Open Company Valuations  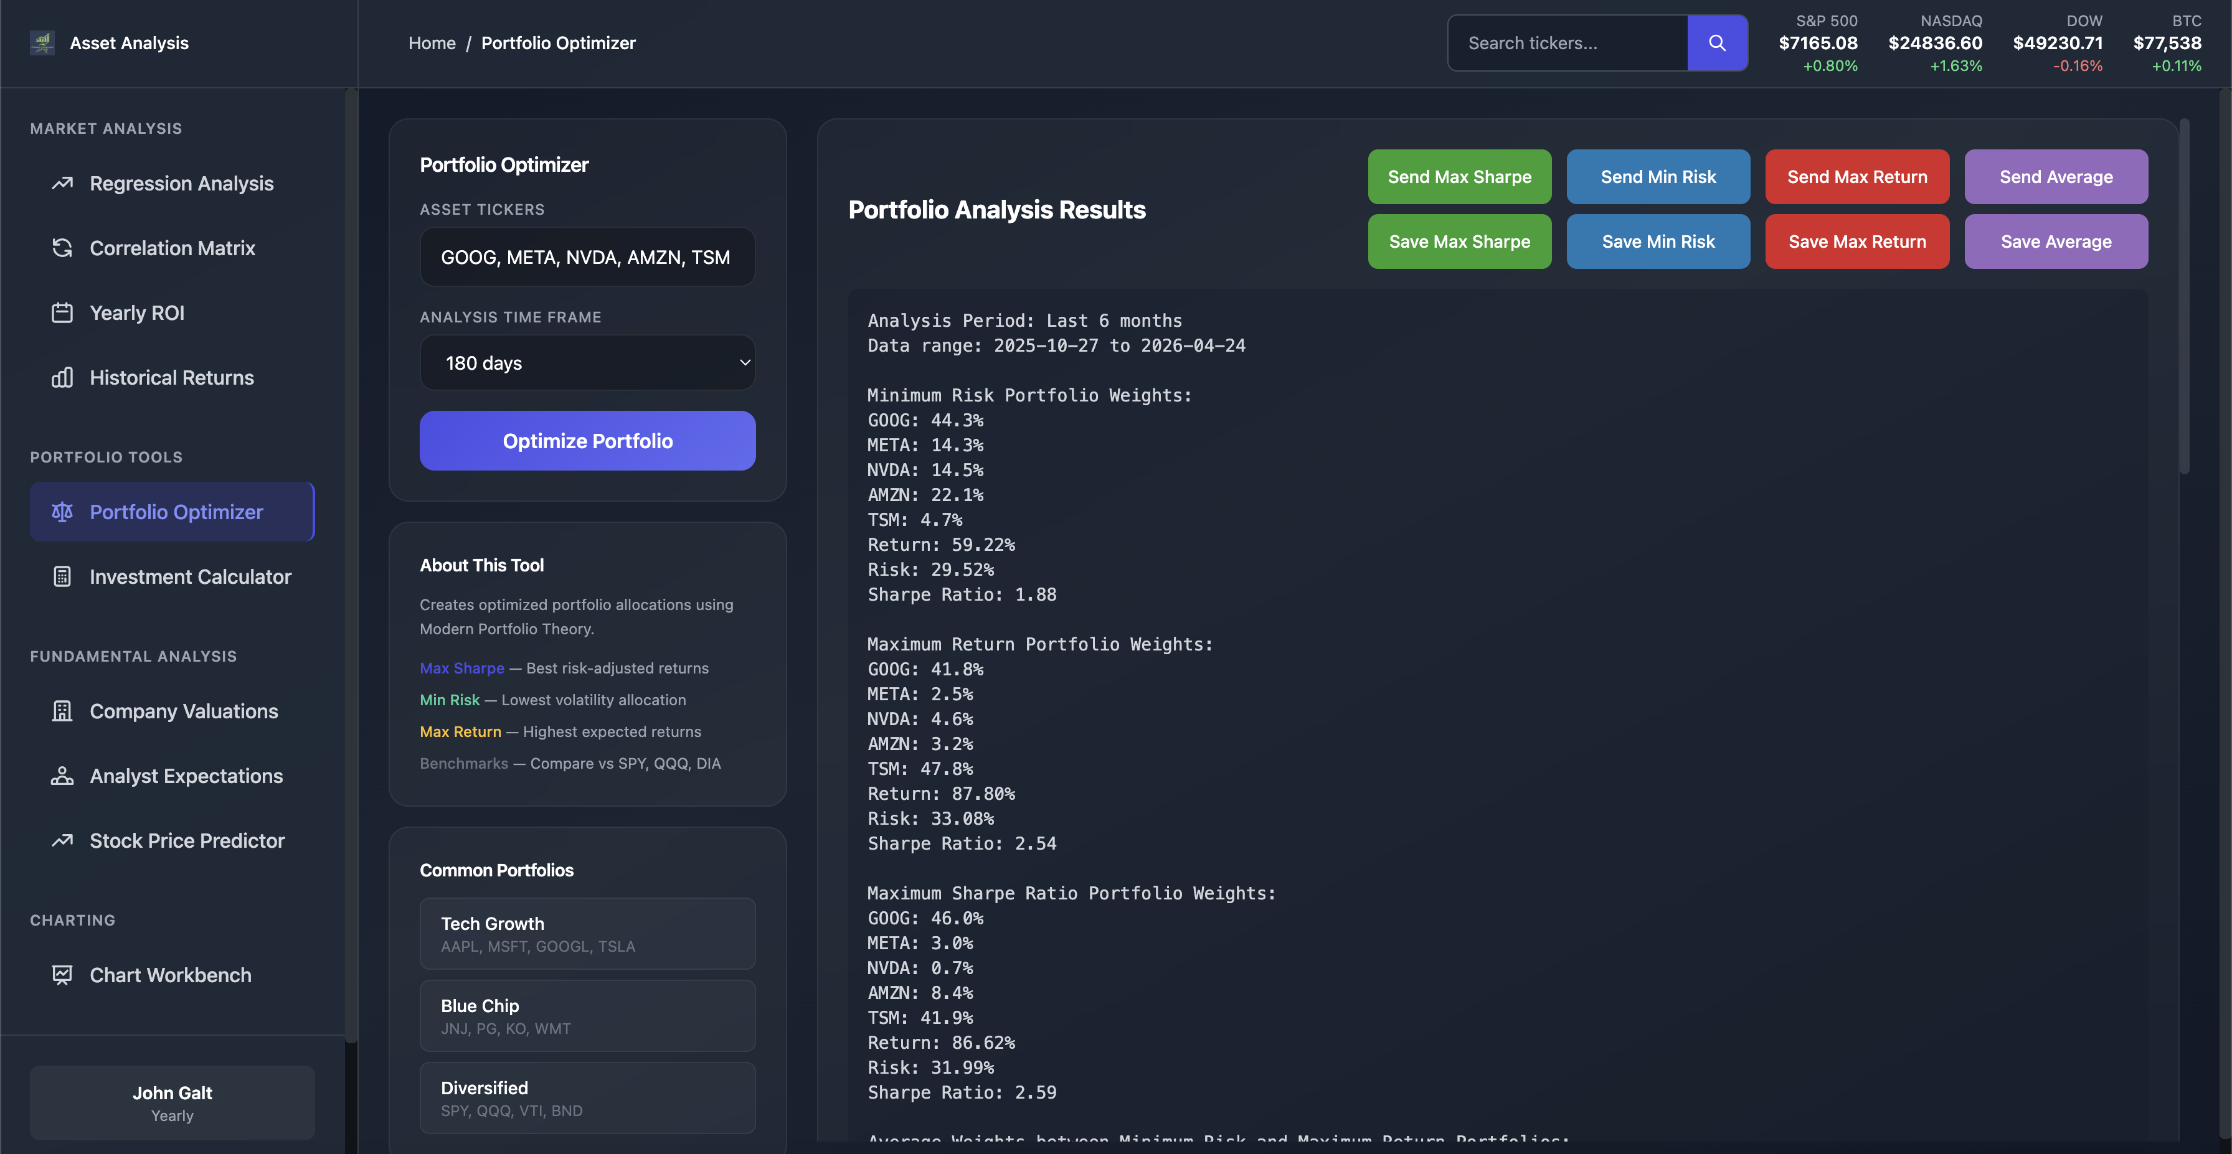tap(173, 711)
